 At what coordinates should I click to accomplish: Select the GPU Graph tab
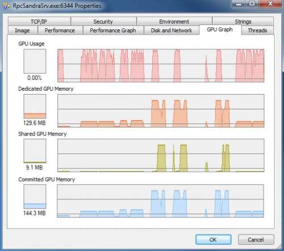pos(220,29)
